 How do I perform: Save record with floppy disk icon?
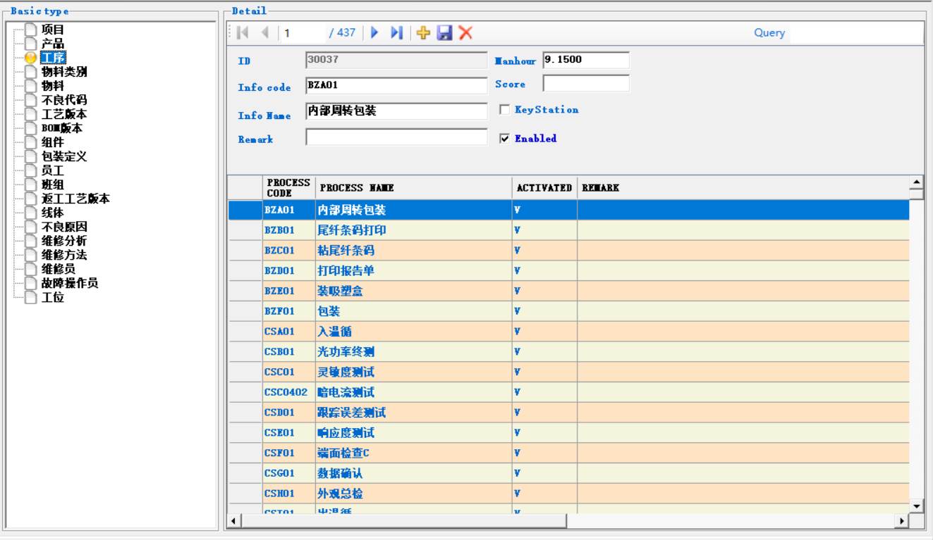pos(444,33)
